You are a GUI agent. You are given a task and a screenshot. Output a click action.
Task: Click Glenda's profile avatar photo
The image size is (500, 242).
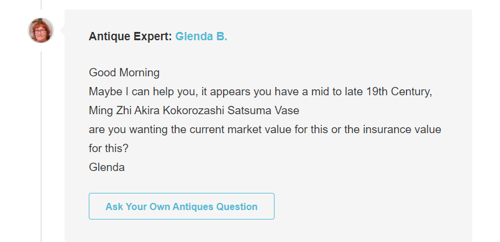pos(41,30)
